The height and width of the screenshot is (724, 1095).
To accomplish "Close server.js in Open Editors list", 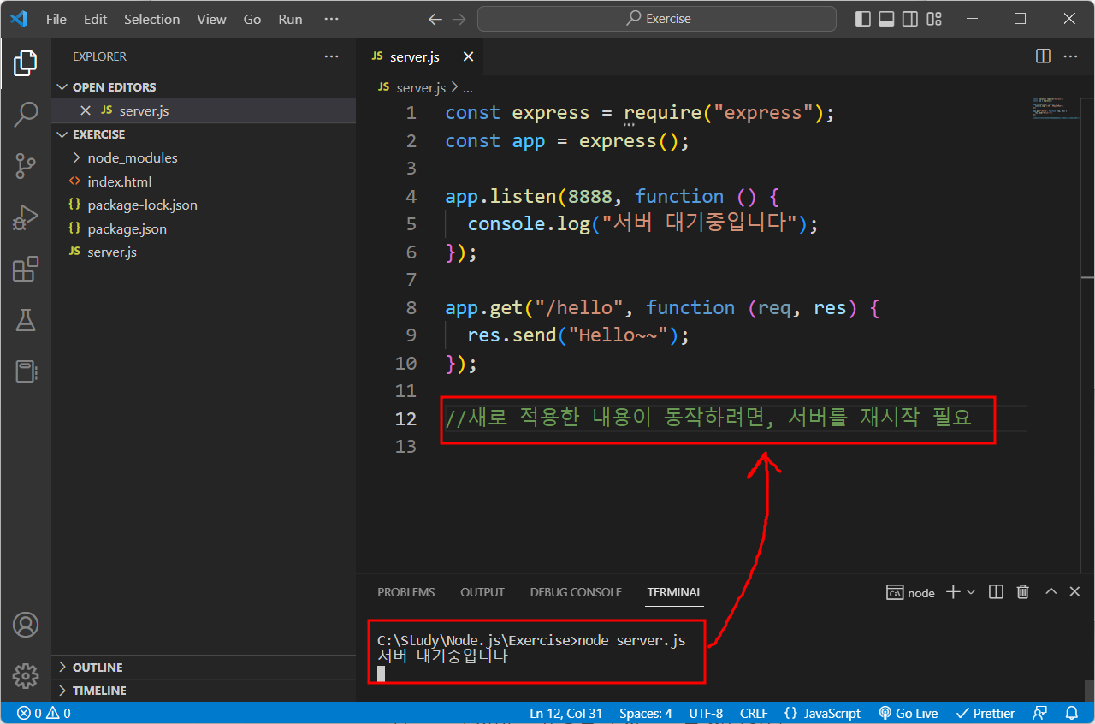I will point(85,110).
